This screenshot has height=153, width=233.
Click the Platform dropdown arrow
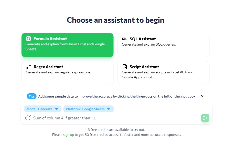(109, 109)
